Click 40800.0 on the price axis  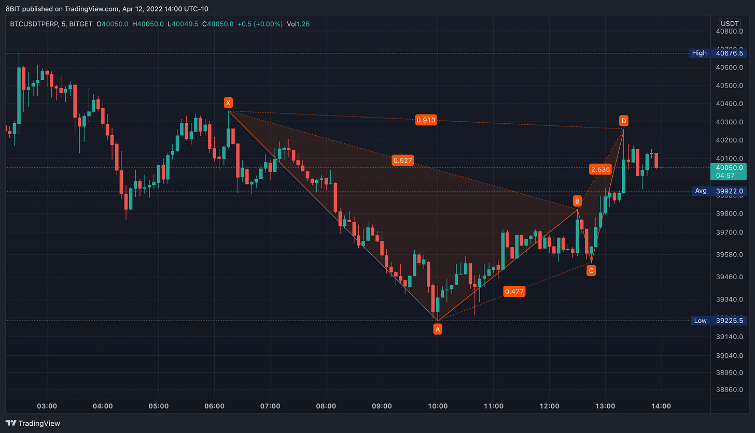pos(729,31)
